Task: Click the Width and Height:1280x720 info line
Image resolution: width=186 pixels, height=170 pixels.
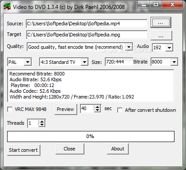Action: pyautogui.click(x=72, y=97)
